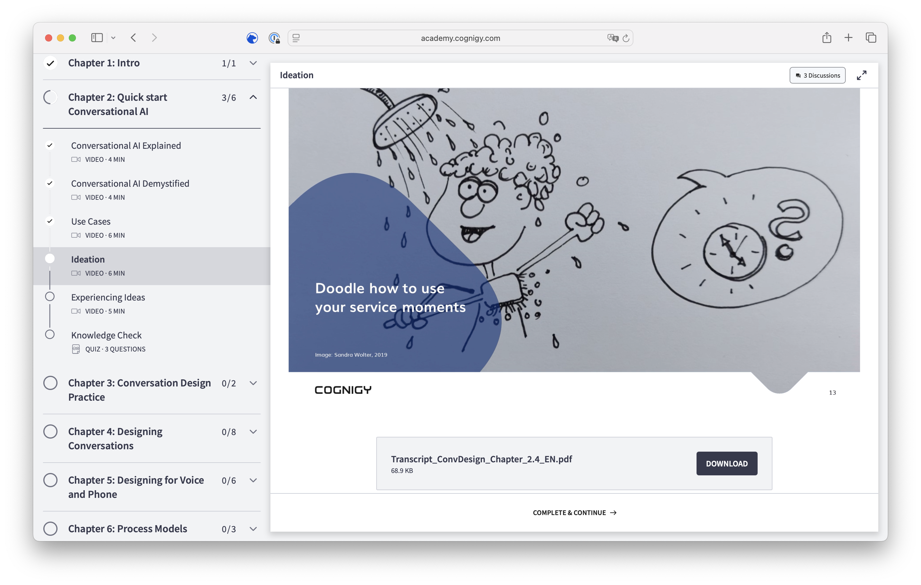Viewport: 921px width, 585px height.
Task: Add a new browser tab
Action: [x=848, y=37]
